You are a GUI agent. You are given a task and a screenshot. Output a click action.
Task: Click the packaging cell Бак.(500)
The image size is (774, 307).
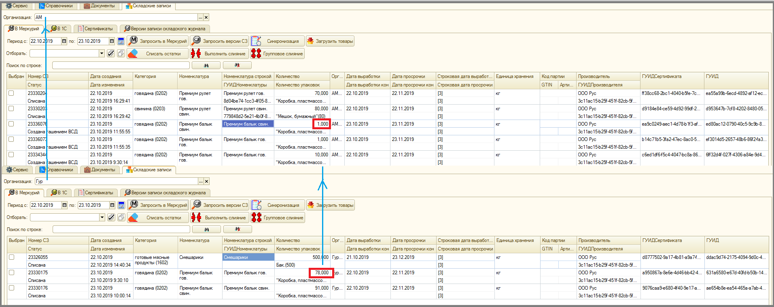[x=302, y=265]
